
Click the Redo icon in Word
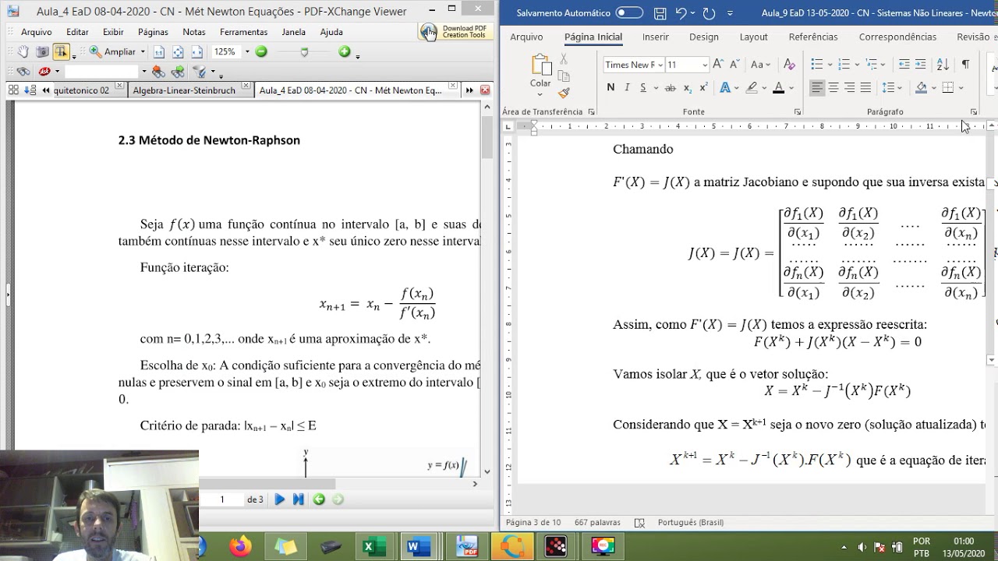tap(709, 13)
